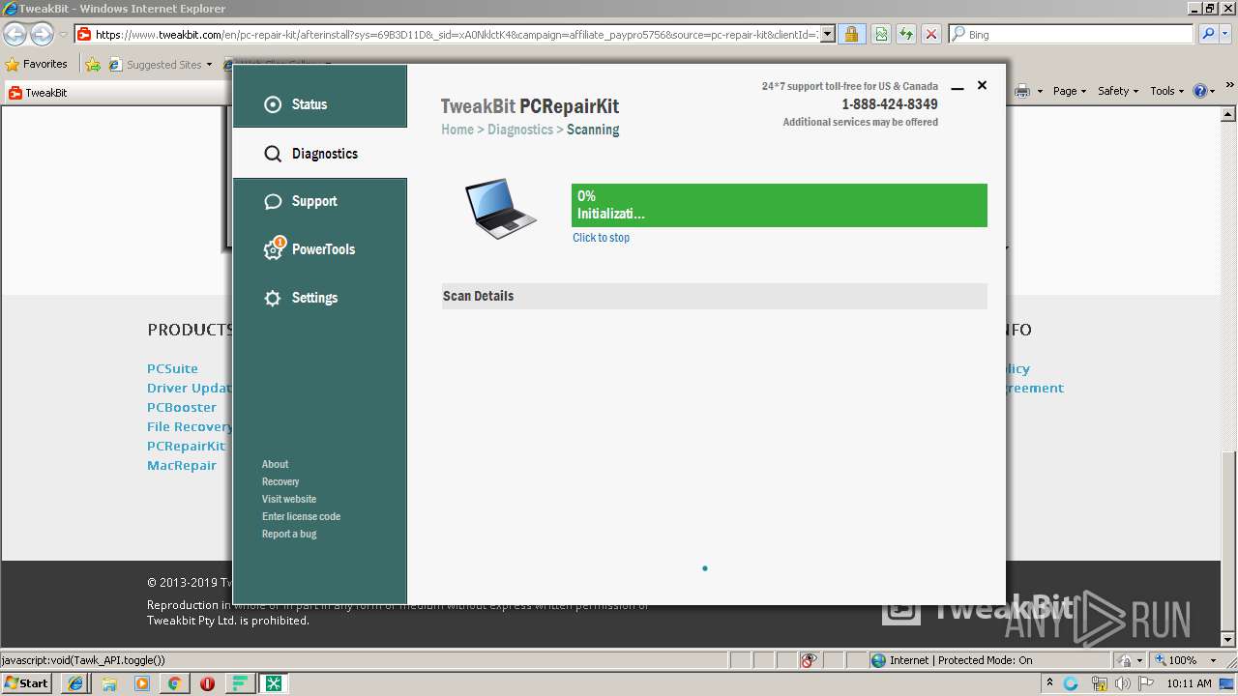Click the Support chat bubble icon
Screen dimensions: 1238x696
[273, 201]
